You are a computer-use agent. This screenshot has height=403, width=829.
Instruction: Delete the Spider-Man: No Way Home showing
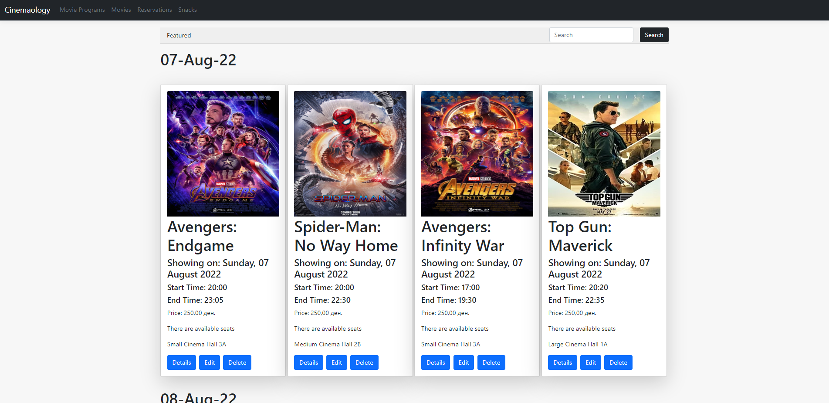click(364, 362)
